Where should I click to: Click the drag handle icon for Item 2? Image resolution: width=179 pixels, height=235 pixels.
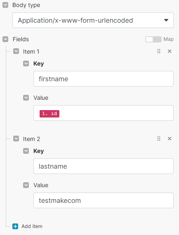click(x=159, y=139)
